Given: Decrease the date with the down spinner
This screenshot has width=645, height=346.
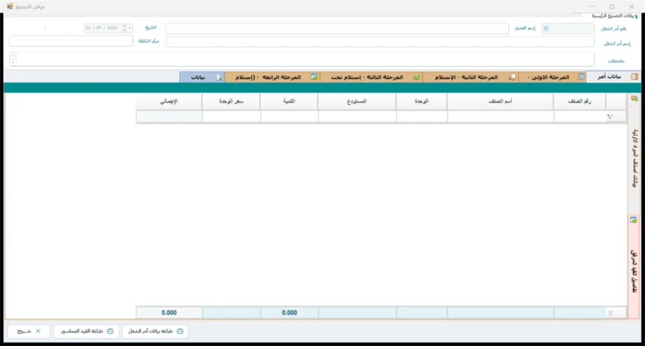Looking at the screenshot, I should coord(124,30).
